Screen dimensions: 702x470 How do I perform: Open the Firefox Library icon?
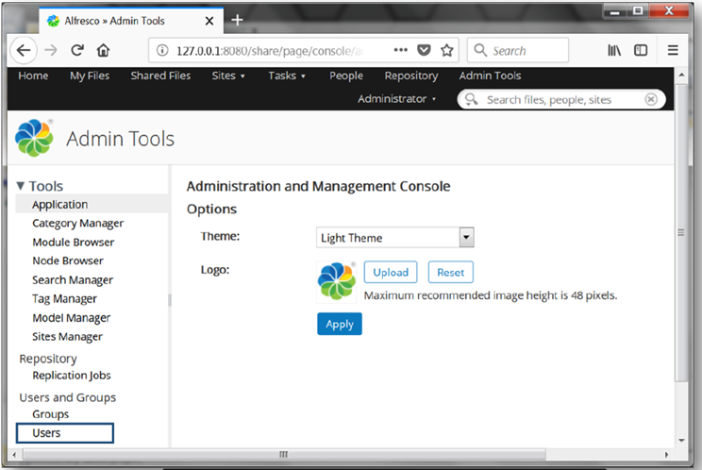click(614, 51)
